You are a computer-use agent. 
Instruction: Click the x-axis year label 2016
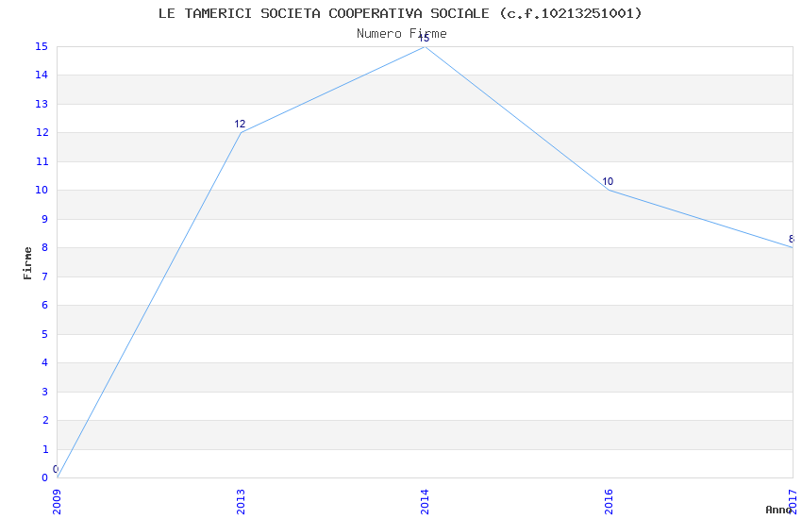click(609, 502)
